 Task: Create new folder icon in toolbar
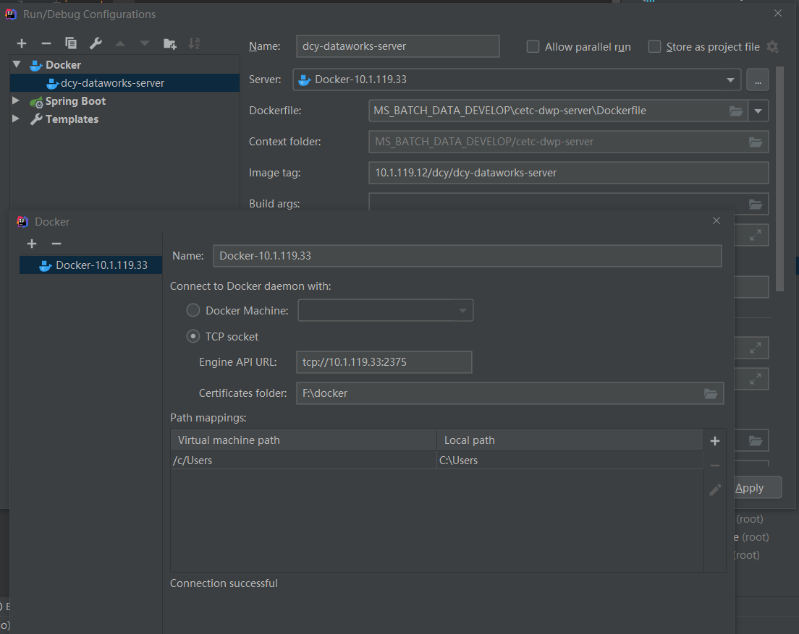[169, 44]
